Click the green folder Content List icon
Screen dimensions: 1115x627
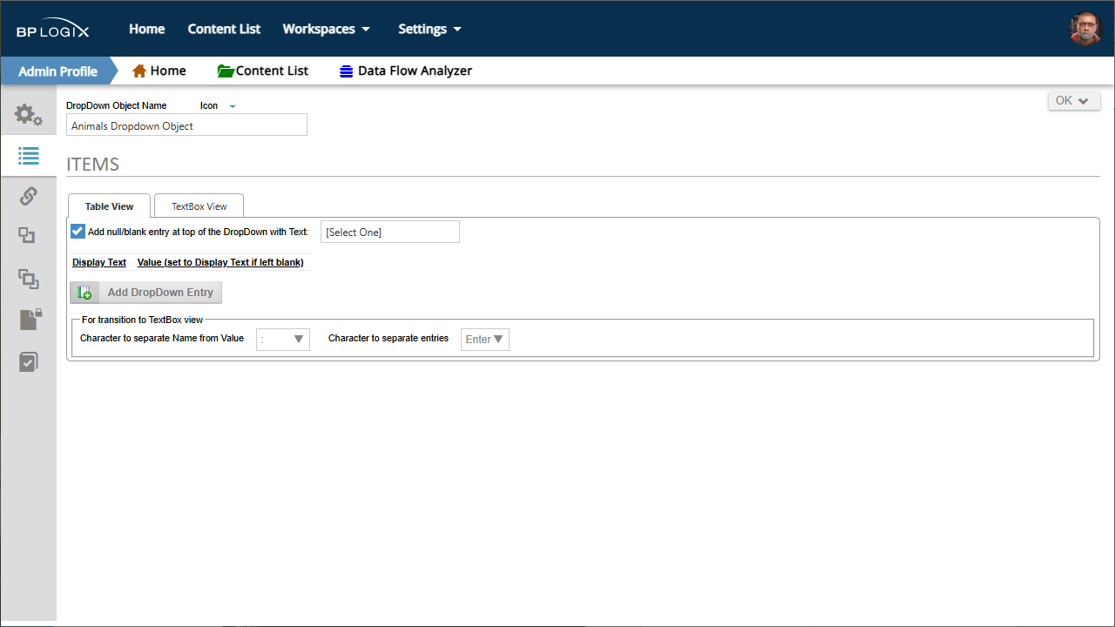(x=226, y=71)
